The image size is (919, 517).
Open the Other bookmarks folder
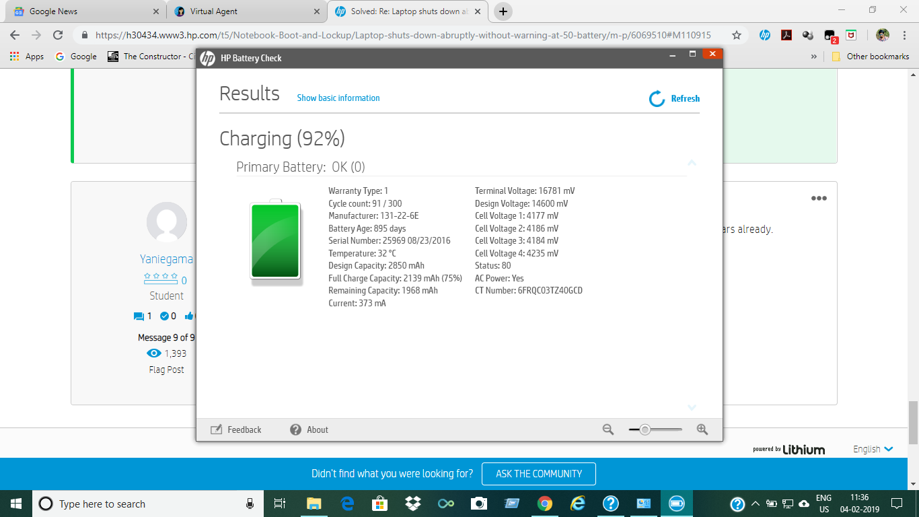pos(871,57)
